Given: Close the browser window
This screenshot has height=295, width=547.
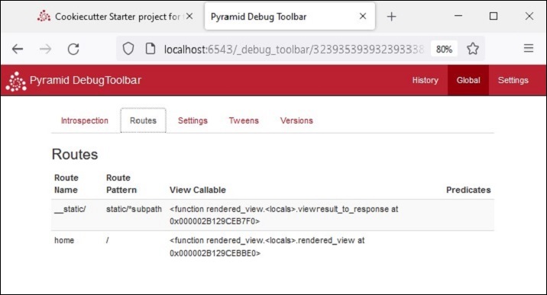Looking at the screenshot, I should pyautogui.click(x=529, y=16).
